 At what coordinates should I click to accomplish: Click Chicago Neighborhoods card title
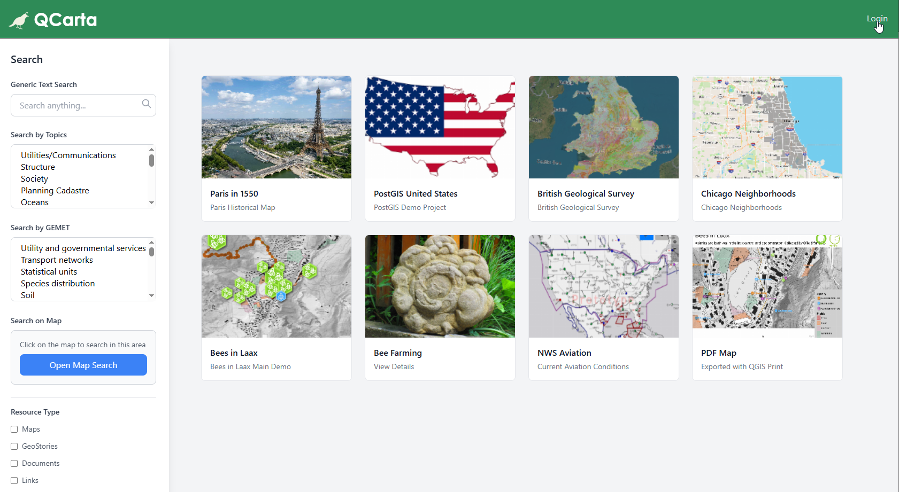click(748, 193)
